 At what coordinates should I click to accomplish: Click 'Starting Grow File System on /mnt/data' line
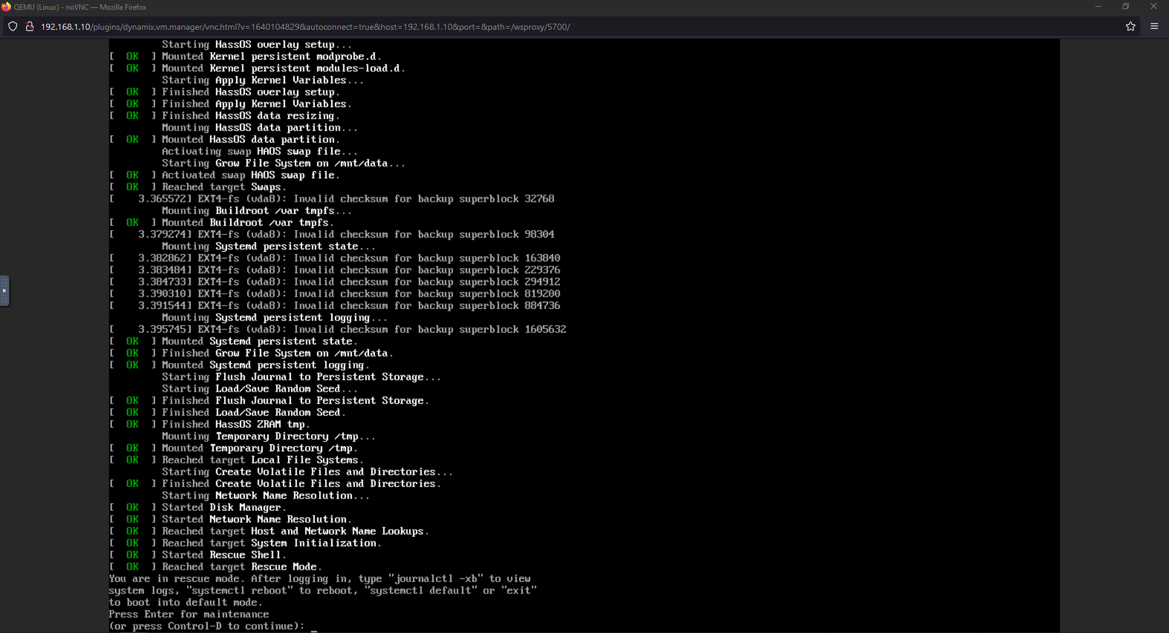(284, 163)
